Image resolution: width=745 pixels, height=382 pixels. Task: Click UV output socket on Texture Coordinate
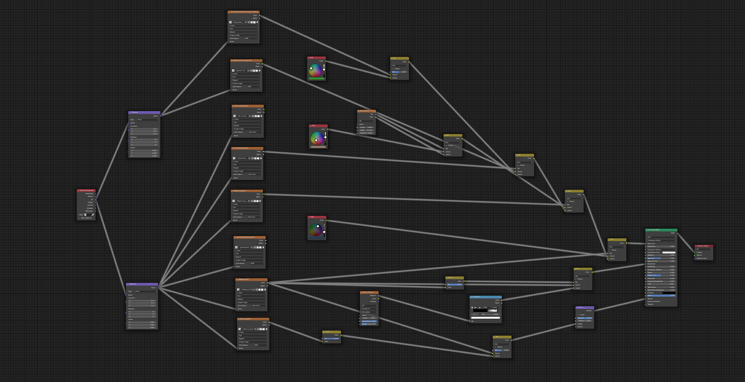[x=96, y=199]
